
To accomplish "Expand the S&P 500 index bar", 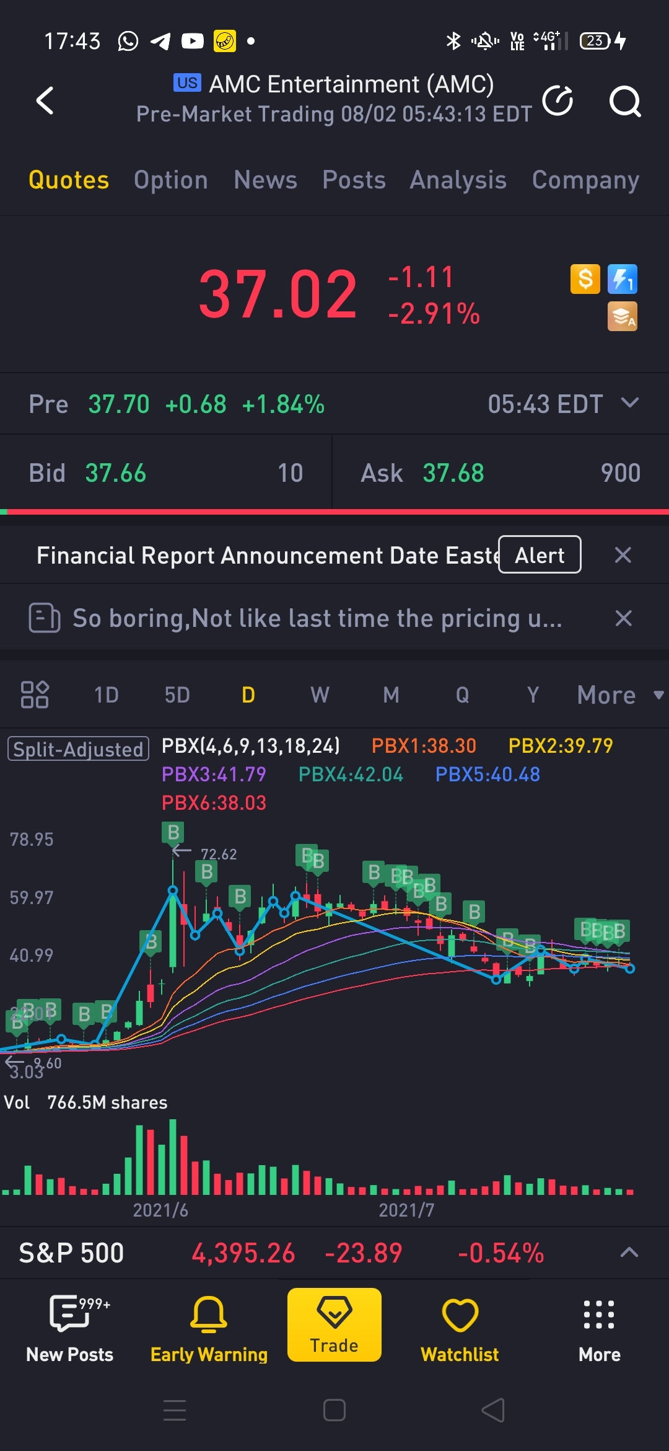I will [x=629, y=1253].
